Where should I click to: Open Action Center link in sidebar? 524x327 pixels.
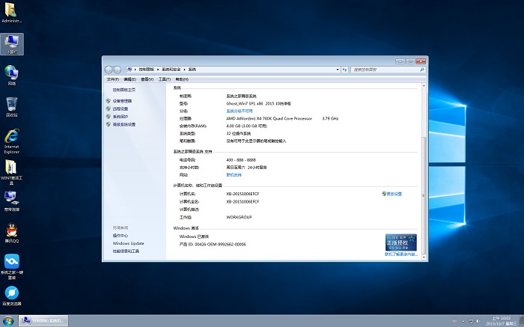click(x=121, y=236)
